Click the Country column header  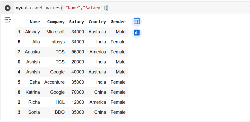tap(97, 22)
